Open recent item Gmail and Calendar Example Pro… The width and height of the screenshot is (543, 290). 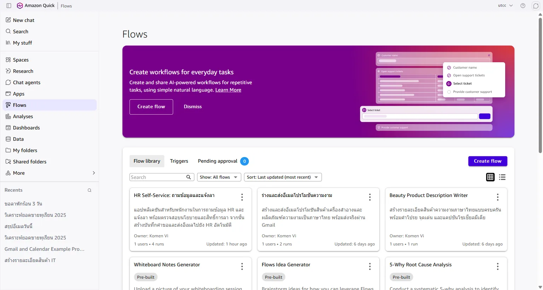coord(45,249)
